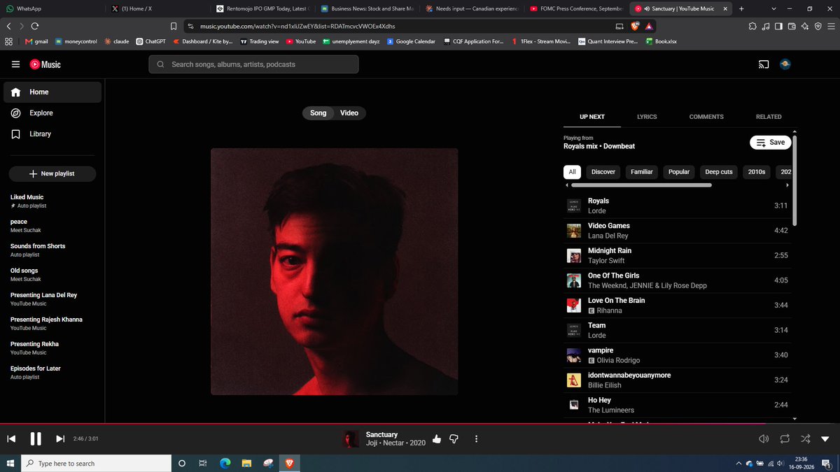Image resolution: width=840 pixels, height=472 pixels.
Task: Click idontwannabeyouanymore thumbnail
Action: 574,380
